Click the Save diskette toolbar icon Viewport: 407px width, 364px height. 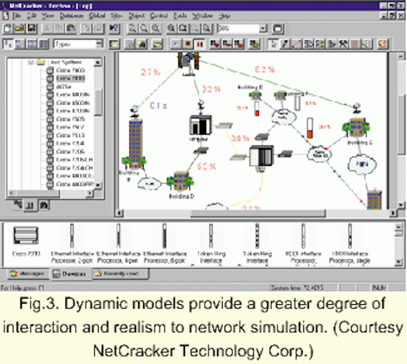point(32,29)
